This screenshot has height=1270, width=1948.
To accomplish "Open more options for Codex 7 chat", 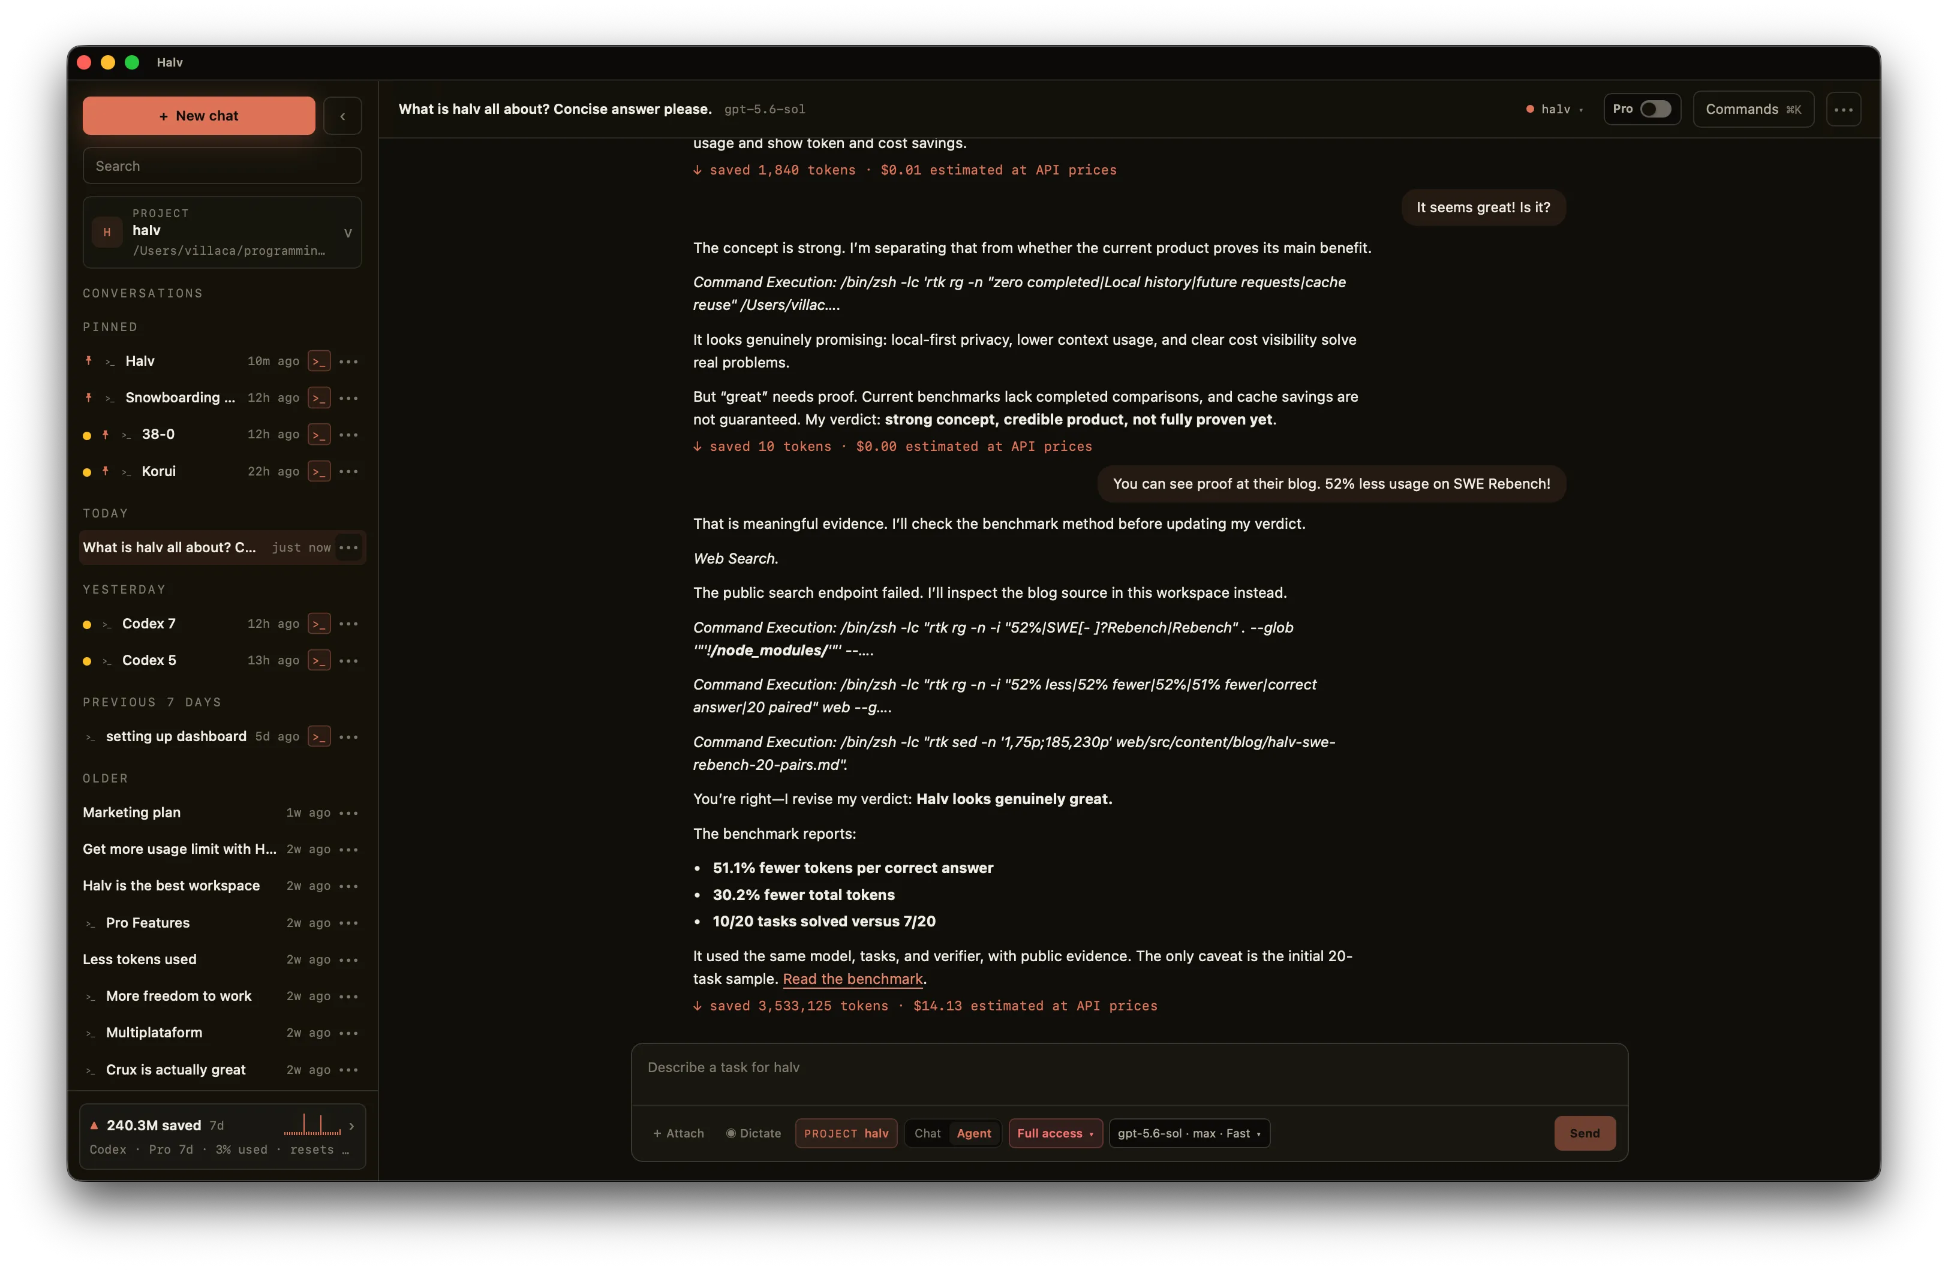I will click(348, 624).
